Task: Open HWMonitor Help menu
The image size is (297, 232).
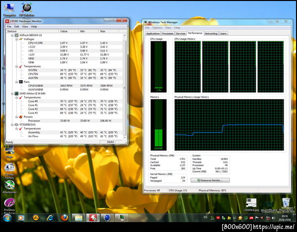Action: (x=34, y=27)
